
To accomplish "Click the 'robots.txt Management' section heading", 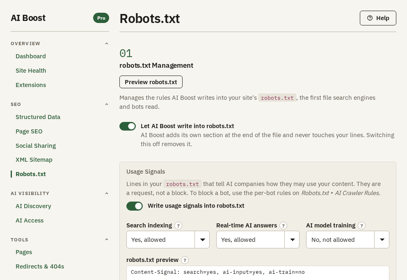I will click(156, 65).
